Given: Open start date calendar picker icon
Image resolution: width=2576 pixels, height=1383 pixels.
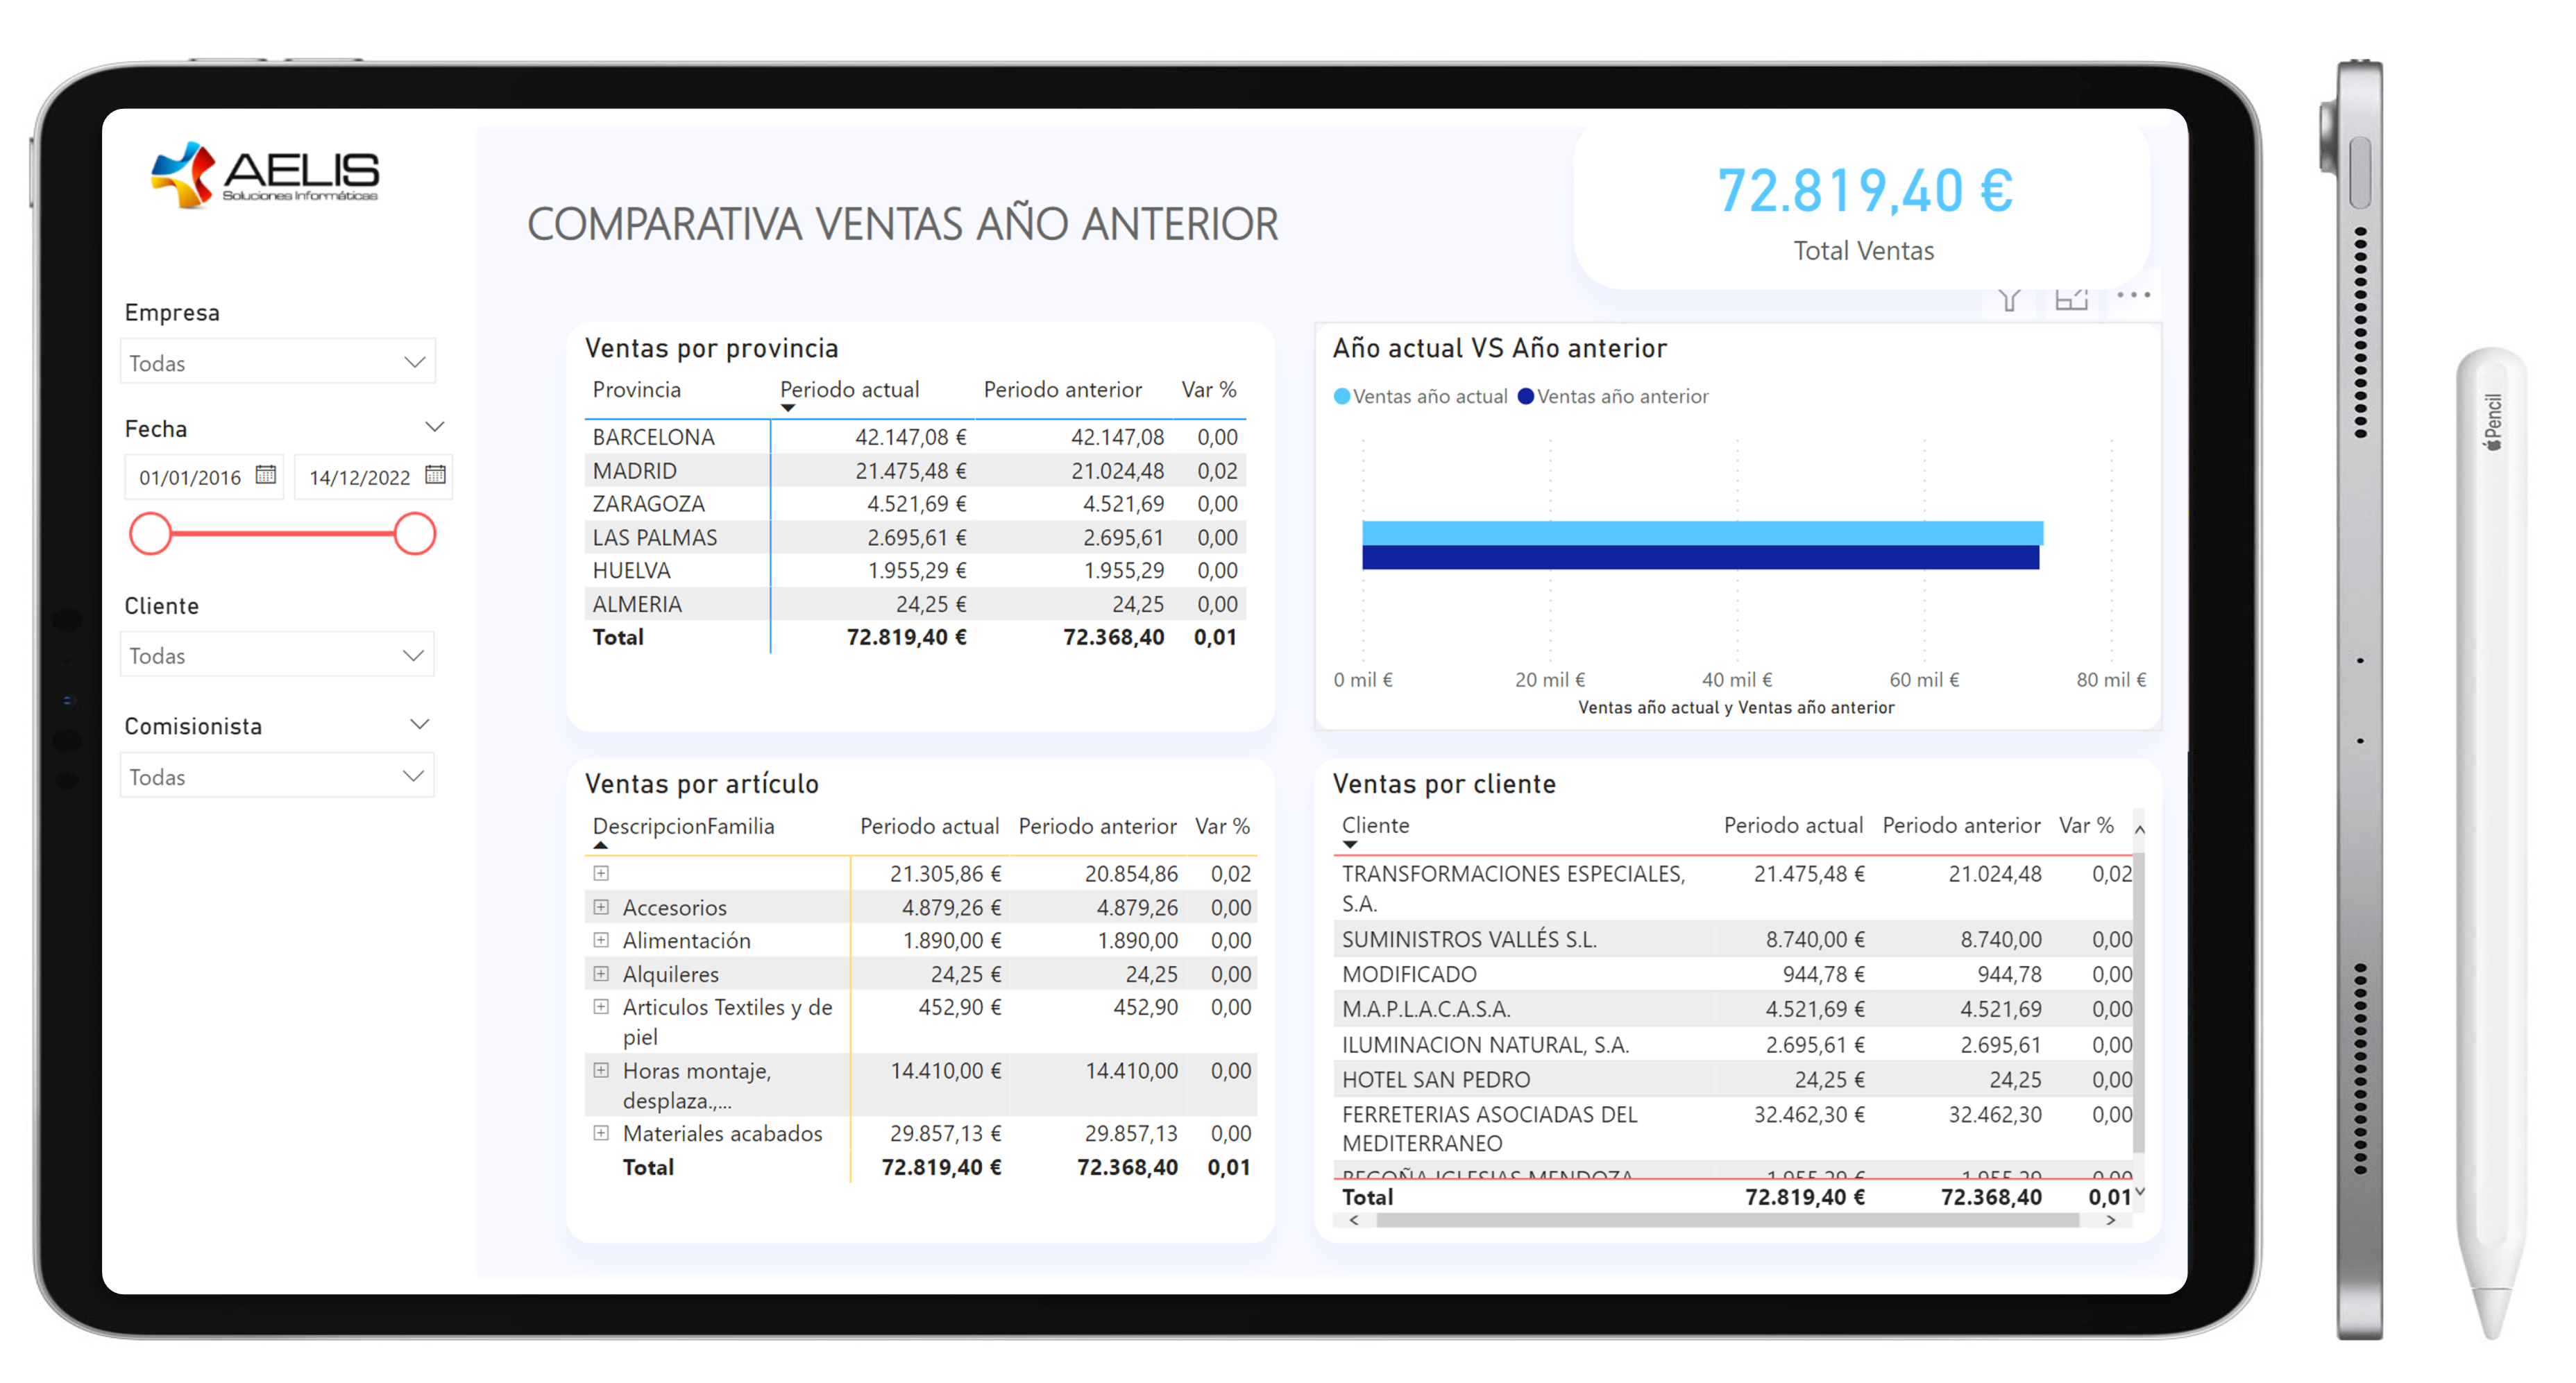Looking at the screenshot, I should click(x=265, y=474).
